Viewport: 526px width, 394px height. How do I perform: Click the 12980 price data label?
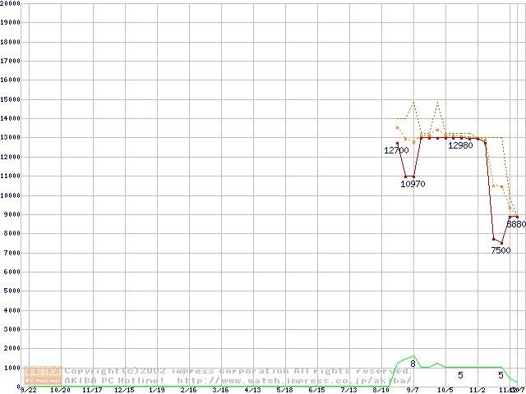click(x=460, y=145)
